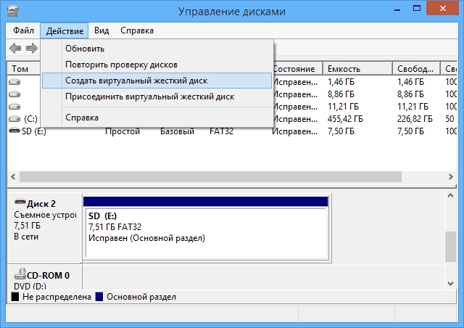Choose Обновить from the Действие menu
The image size is (464, 328).
pos(85,49)
